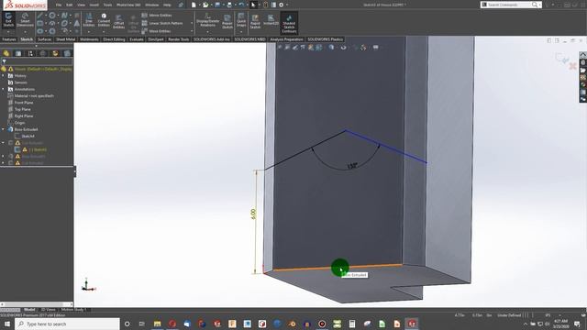Open the PhotoView 360 menu
This screenshot has height=330, width=587.
[x=128, y=5]
